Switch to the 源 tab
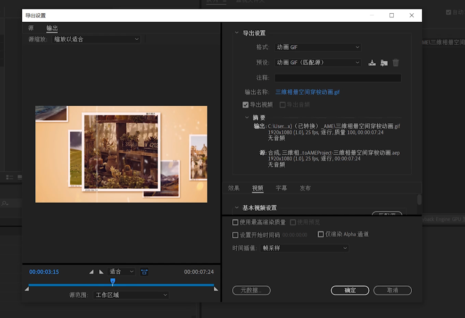 pos(31,28)
